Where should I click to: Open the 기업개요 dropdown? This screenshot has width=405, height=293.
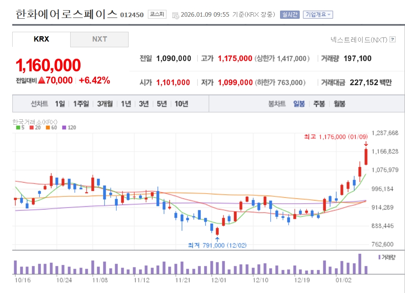click(318, 14)
